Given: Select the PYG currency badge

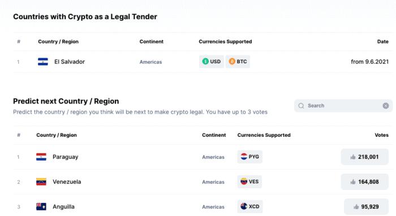Looking at the screenshot, I should (250, 157).
